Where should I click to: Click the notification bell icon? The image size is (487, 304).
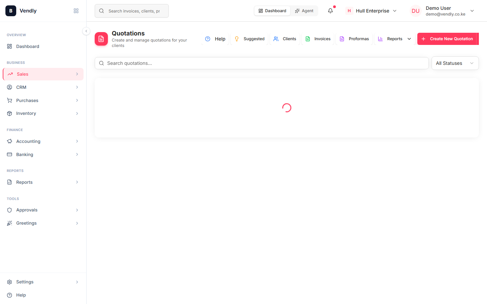pos(330,11)
